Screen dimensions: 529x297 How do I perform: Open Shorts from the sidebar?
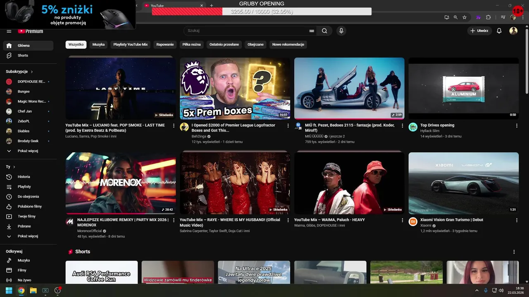coord(28,55)
